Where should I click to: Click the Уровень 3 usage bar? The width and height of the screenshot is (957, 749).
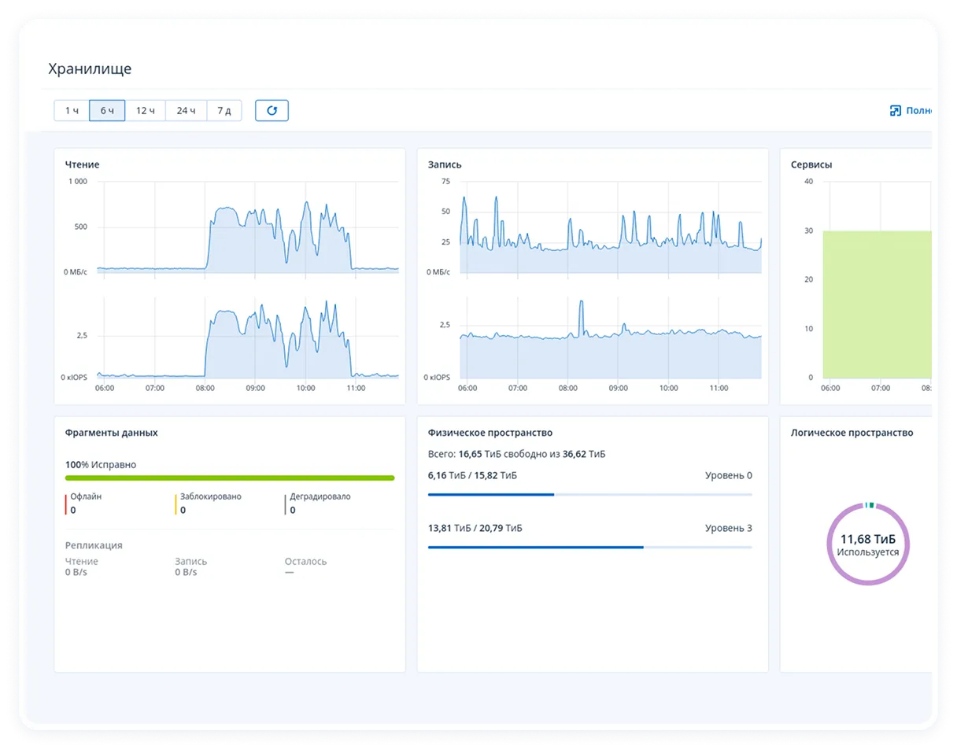[x=589, y=547]
